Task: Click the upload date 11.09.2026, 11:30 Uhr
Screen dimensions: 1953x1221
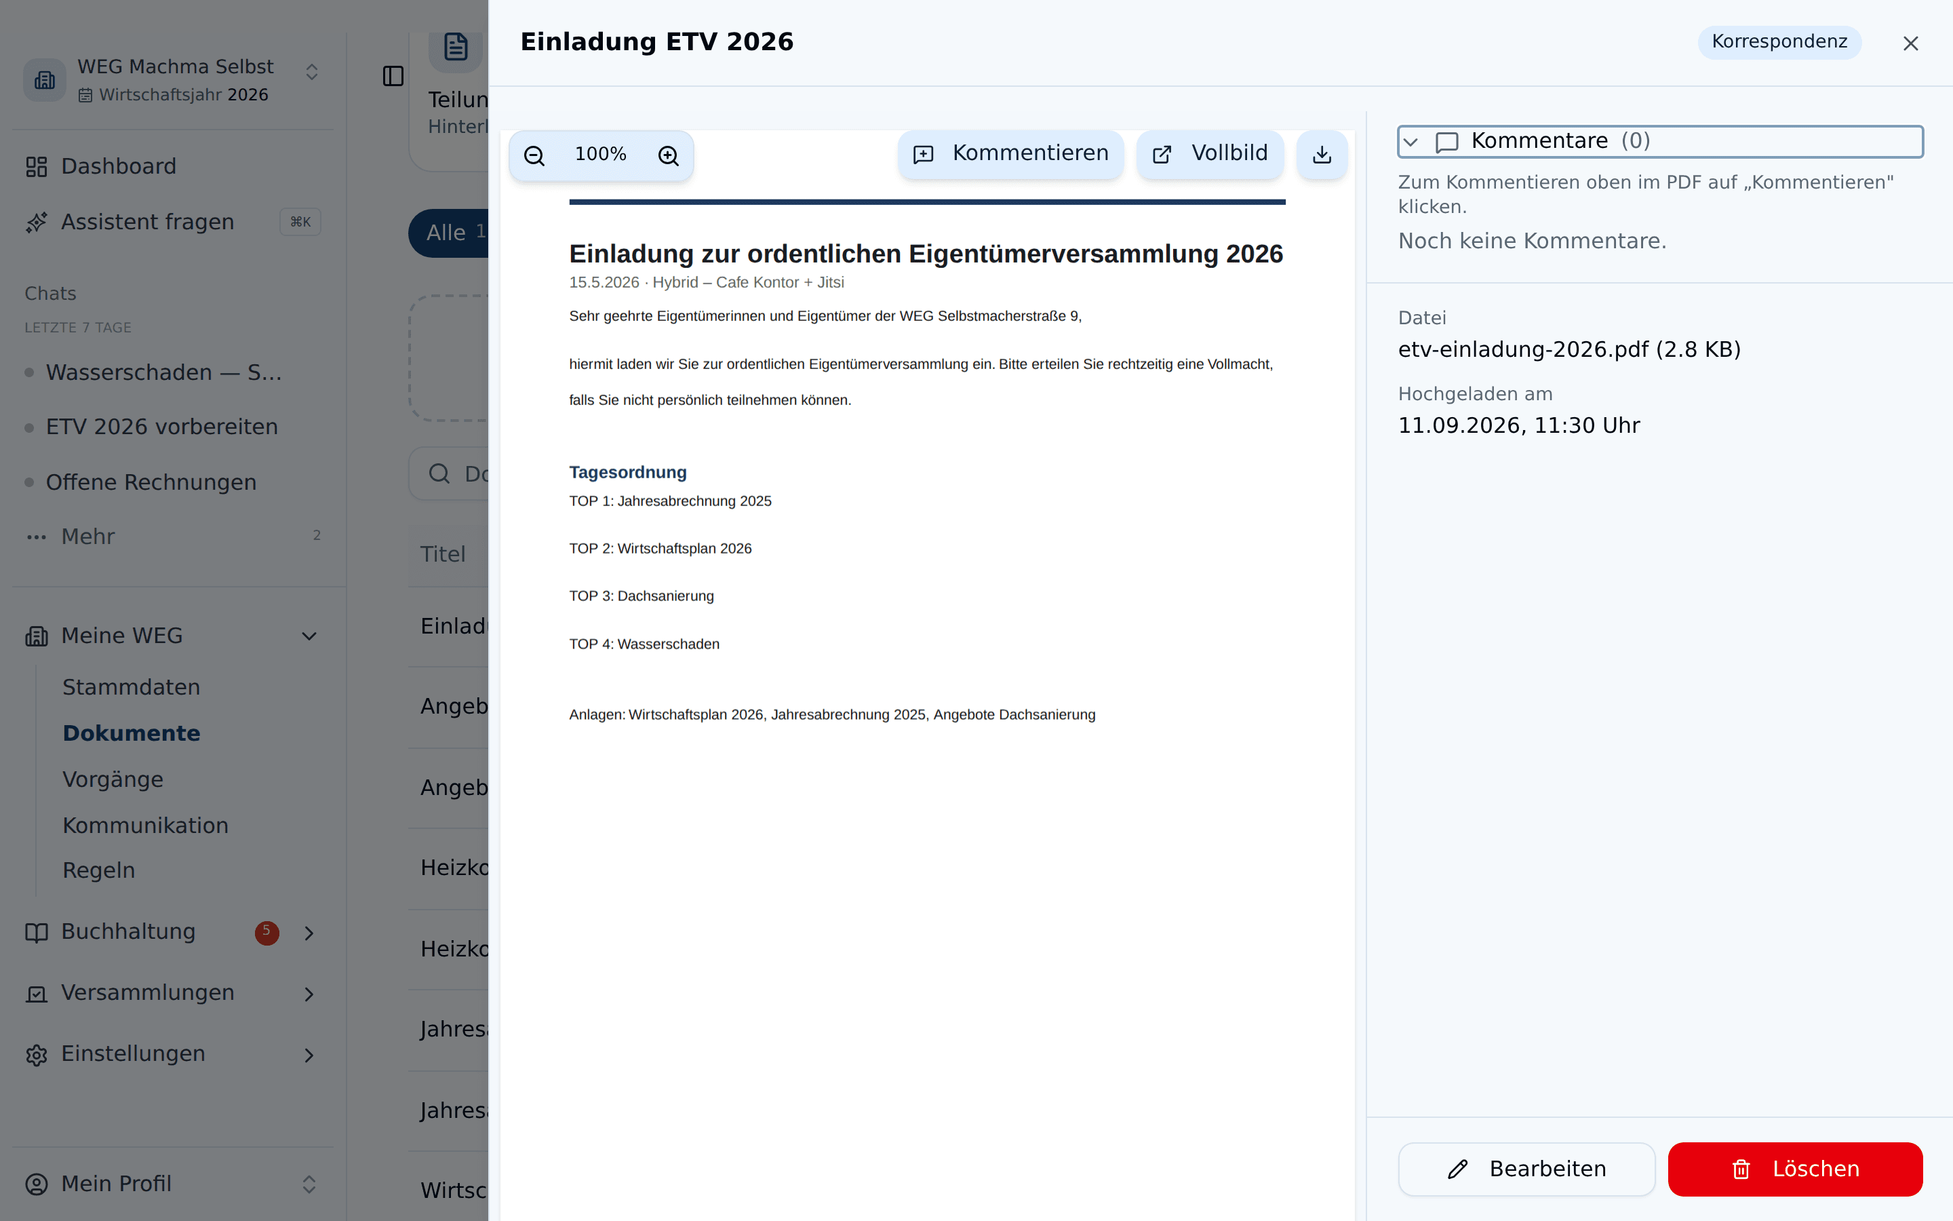Action: tap(1519, 425)
